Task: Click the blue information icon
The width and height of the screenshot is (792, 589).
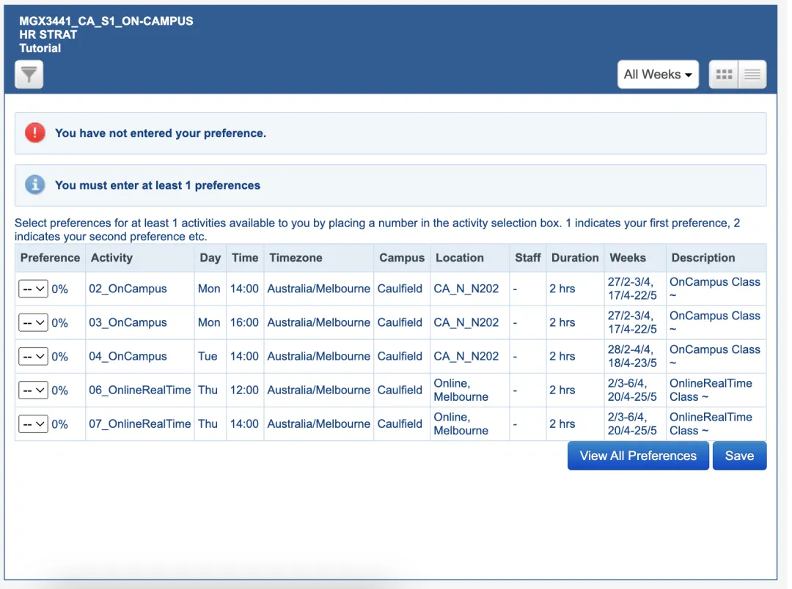Action: tap(34, 185)
